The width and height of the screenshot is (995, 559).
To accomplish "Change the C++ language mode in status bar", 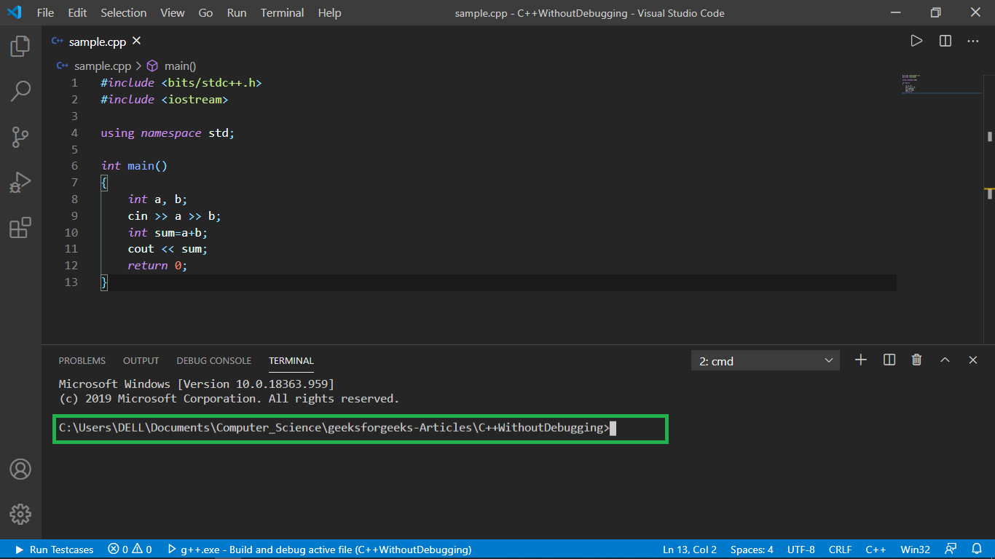I will pyautogui.click(x=876, y=550).
